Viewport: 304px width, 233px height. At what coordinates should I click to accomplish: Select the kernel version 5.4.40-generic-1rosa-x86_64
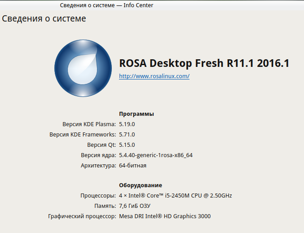coord(156,155)
